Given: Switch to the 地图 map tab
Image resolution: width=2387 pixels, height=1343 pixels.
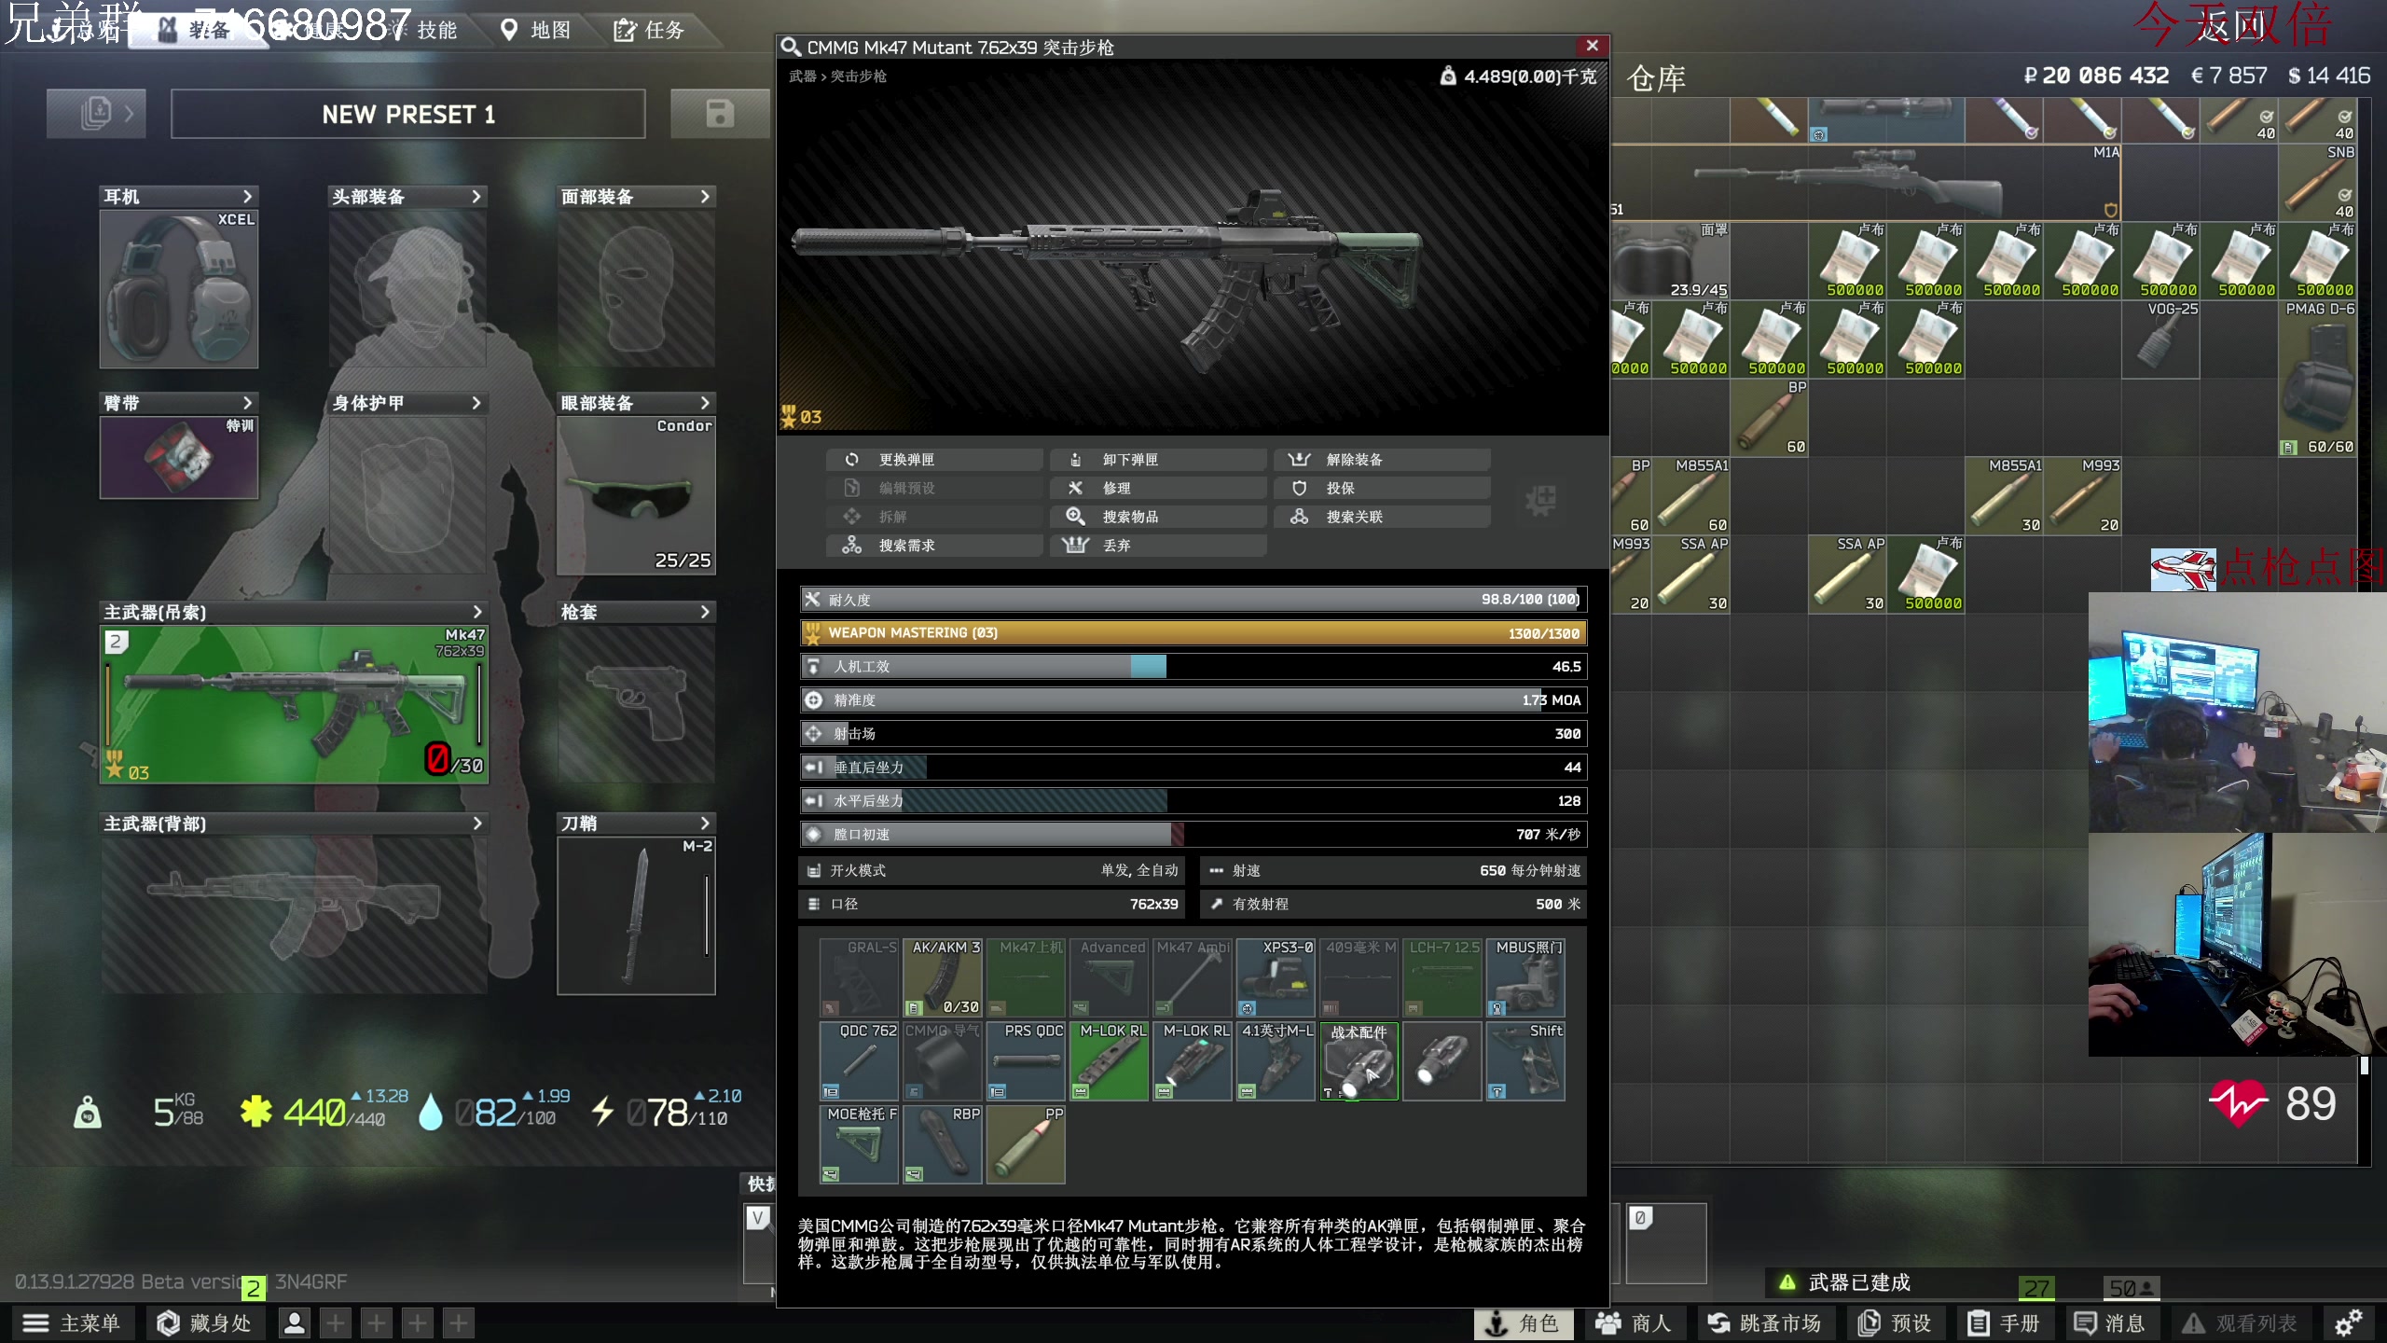Looking at the screenshot, I should pos(536,30).
